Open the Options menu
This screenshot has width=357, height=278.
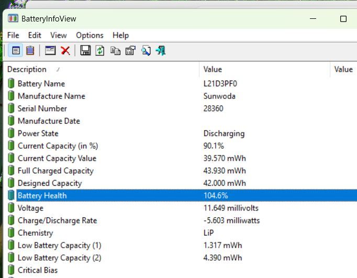(90, 35)
